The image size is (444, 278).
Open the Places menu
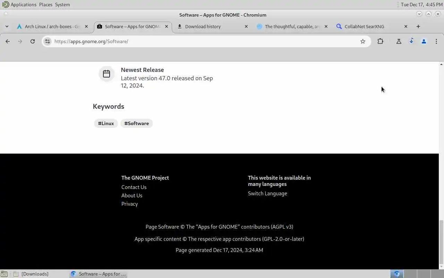[46, 5]
